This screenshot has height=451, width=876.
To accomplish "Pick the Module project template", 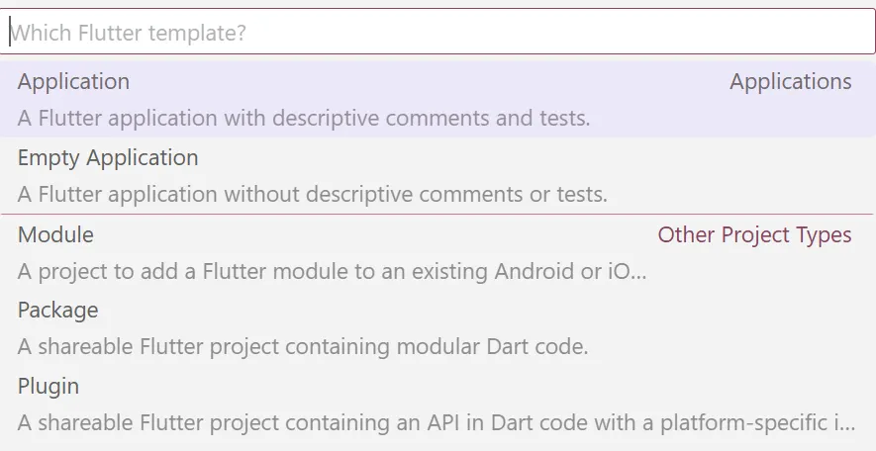I will click(x=55, y=235).
